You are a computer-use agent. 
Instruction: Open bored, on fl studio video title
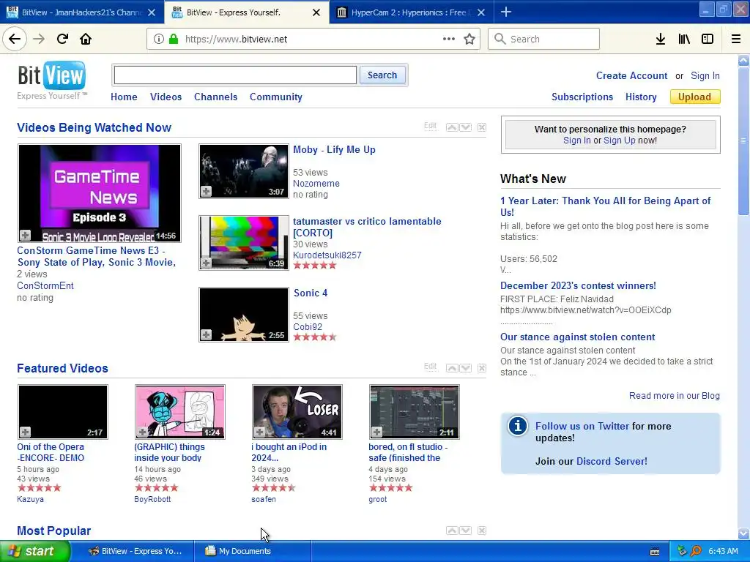point(407,452)
